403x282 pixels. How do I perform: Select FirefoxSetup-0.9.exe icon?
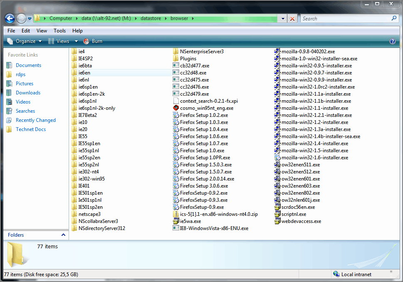pos(176,207)
